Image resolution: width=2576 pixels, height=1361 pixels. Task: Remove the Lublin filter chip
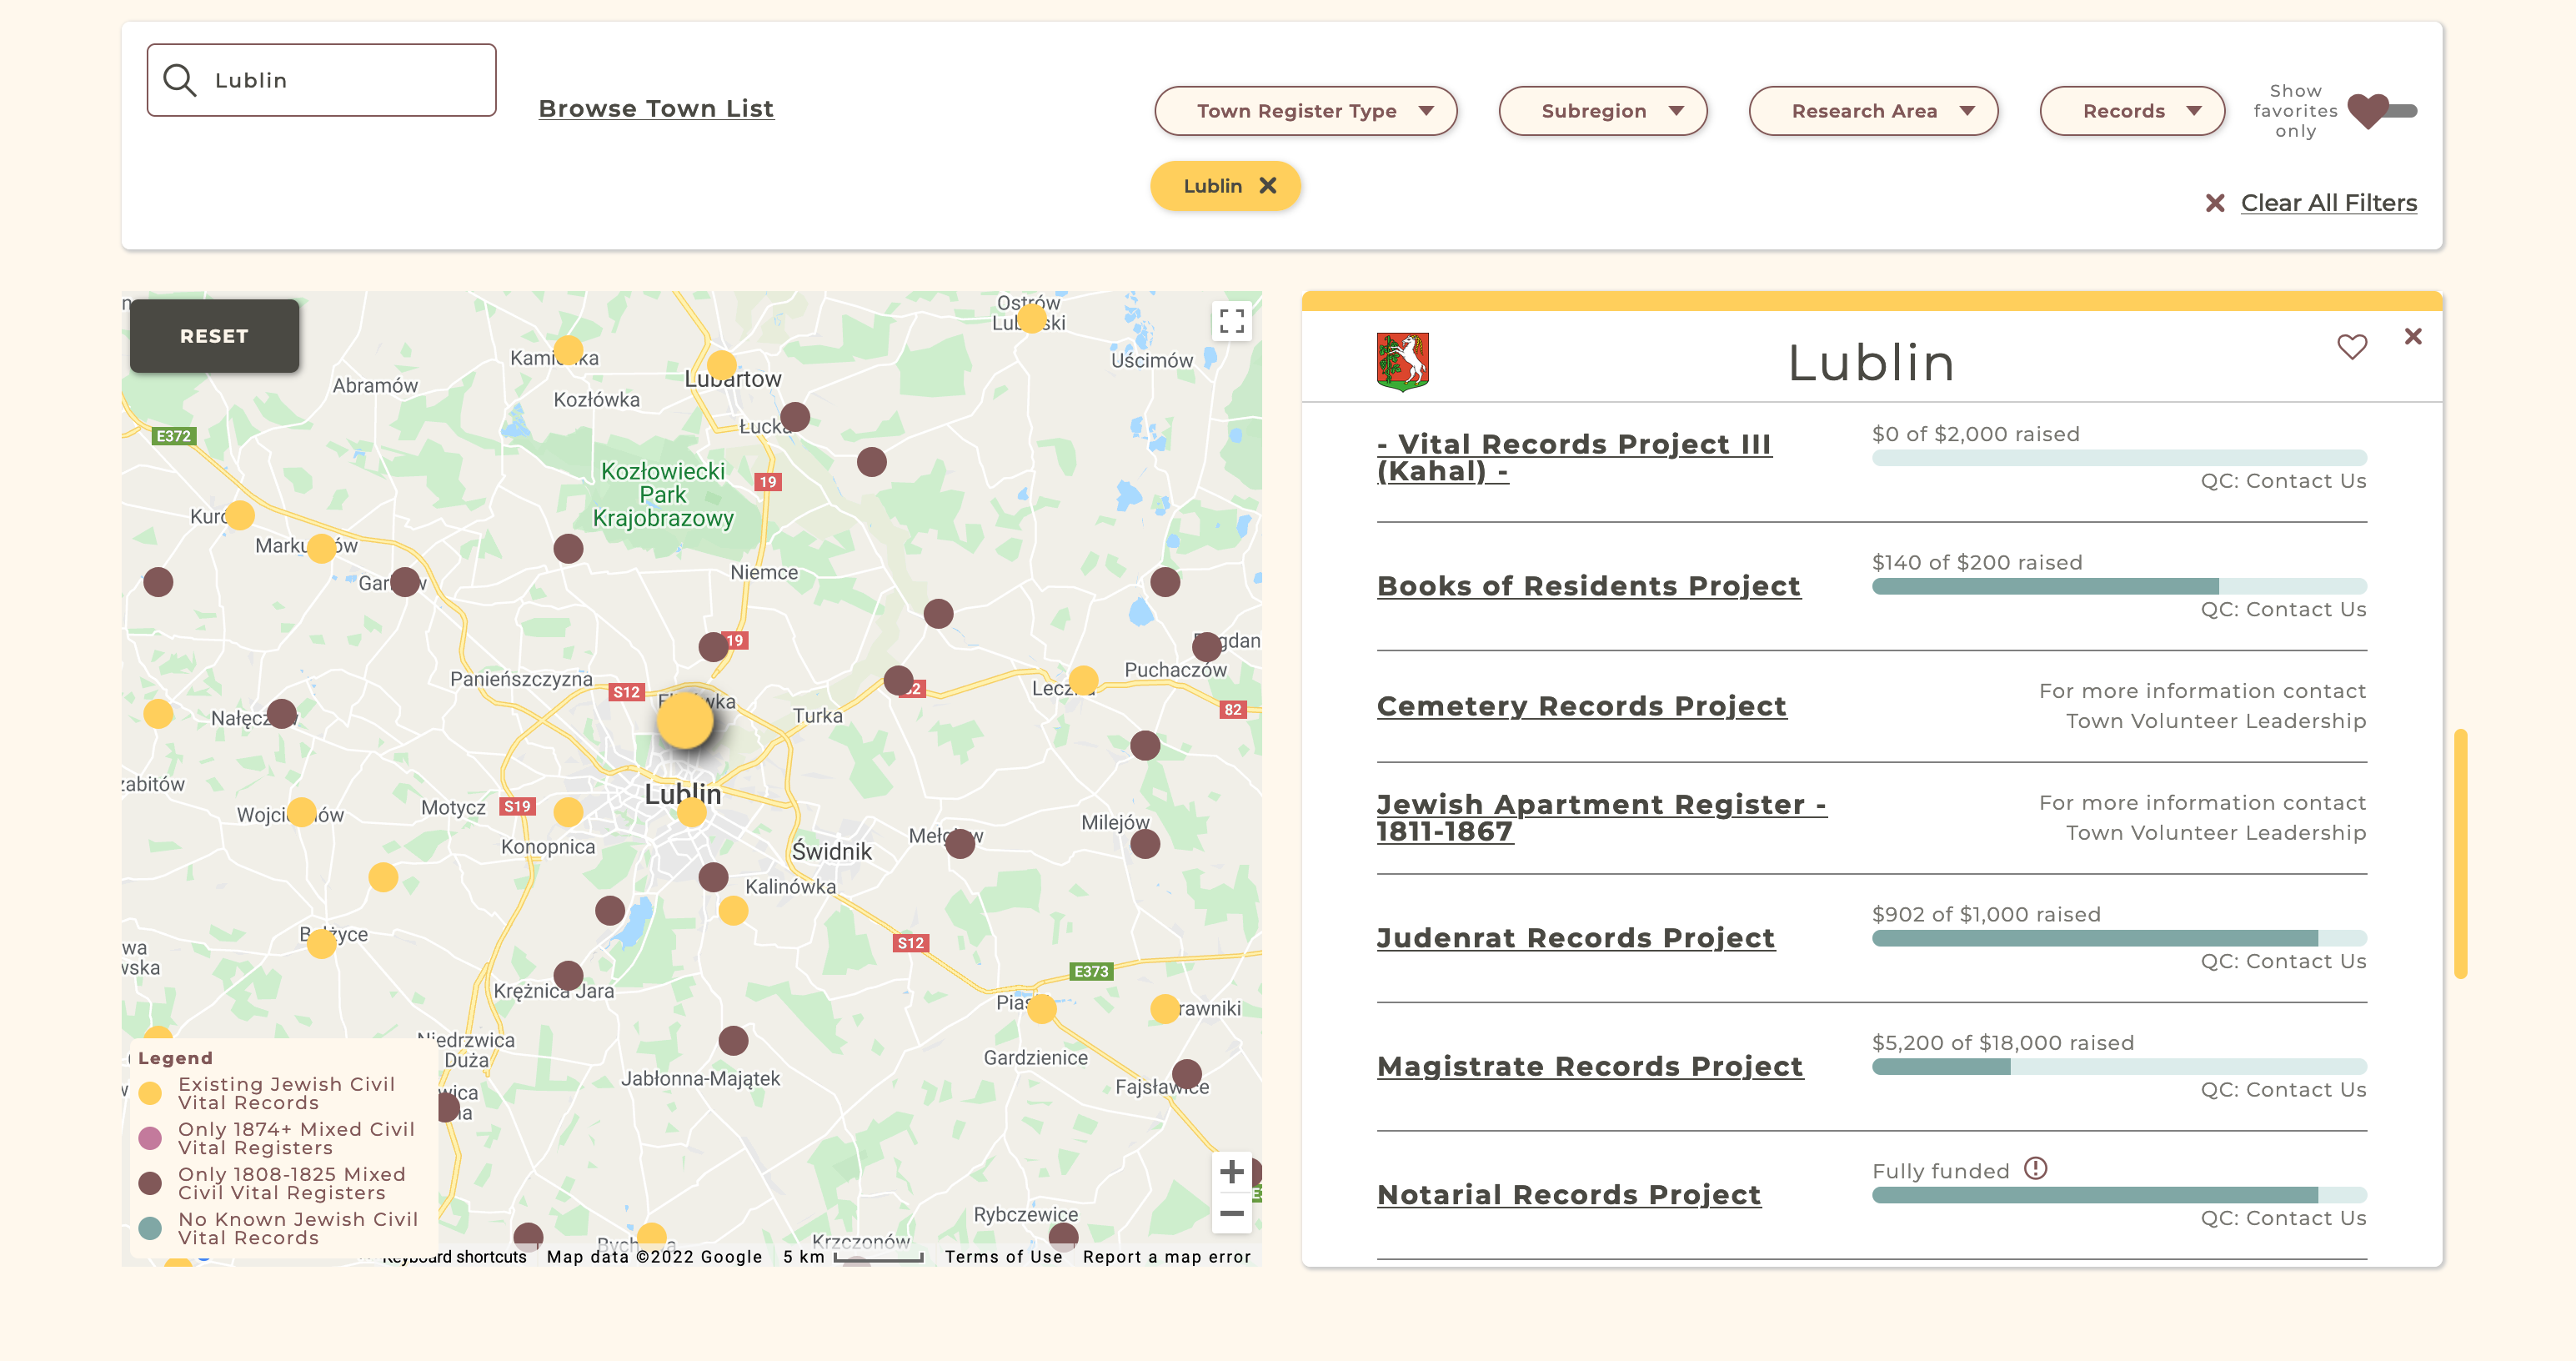(x=1267, y=186)
